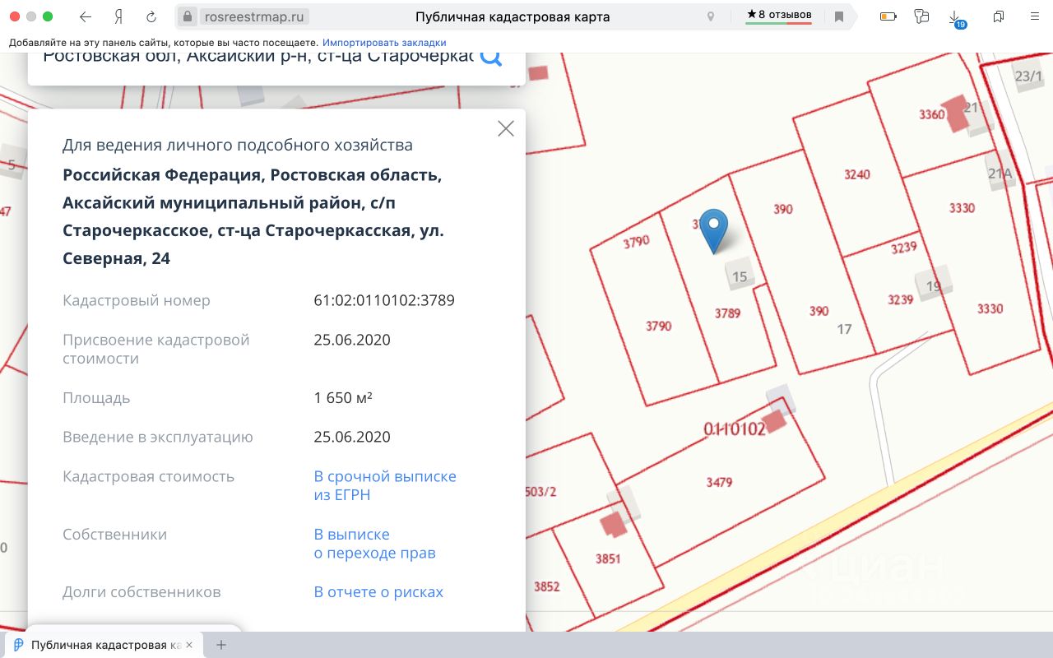Open the browser hamburger menu
The image size is (1053, 658).
[x=1033, y=16]
